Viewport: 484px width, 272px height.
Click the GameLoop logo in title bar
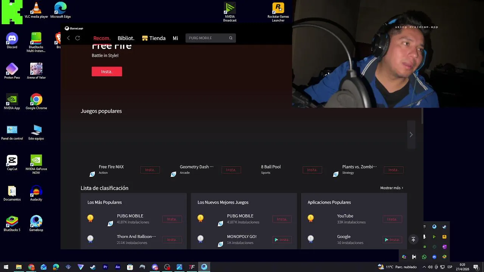click(x=74, y=28)
